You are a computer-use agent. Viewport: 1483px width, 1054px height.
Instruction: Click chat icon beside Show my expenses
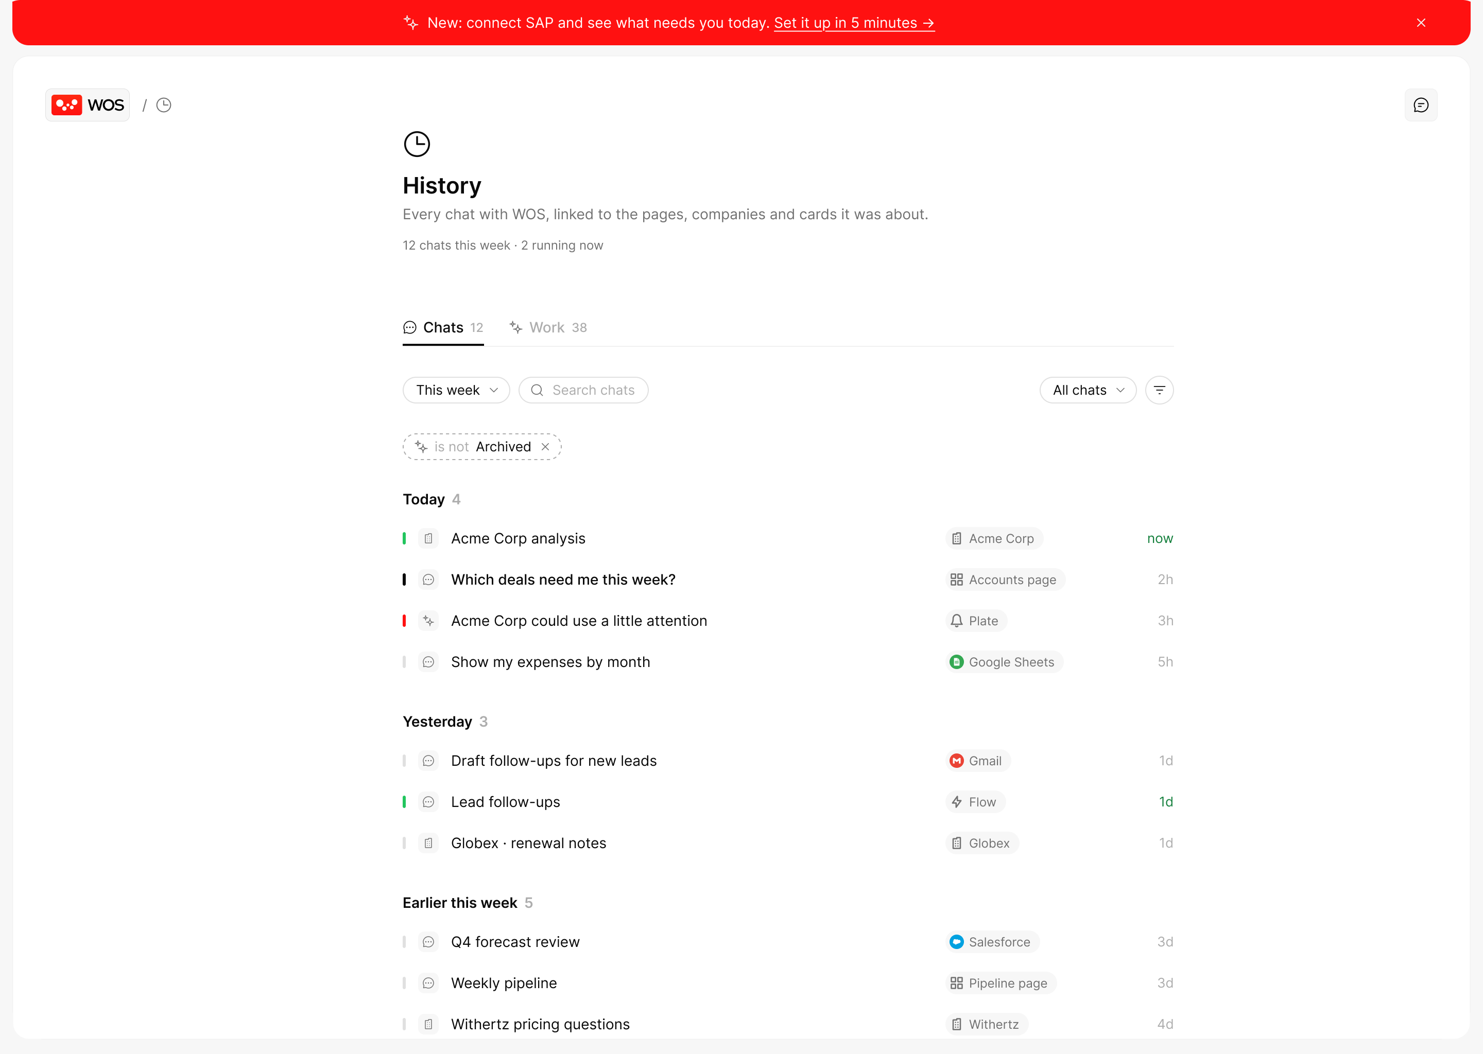[428, 662]
